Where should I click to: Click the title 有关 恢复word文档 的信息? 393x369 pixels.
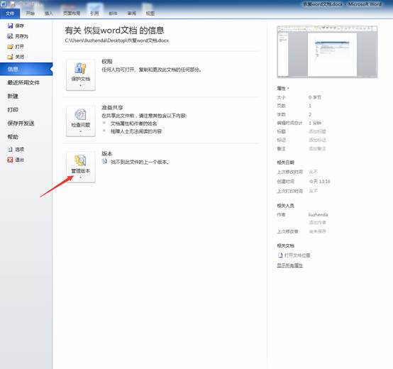114,31
